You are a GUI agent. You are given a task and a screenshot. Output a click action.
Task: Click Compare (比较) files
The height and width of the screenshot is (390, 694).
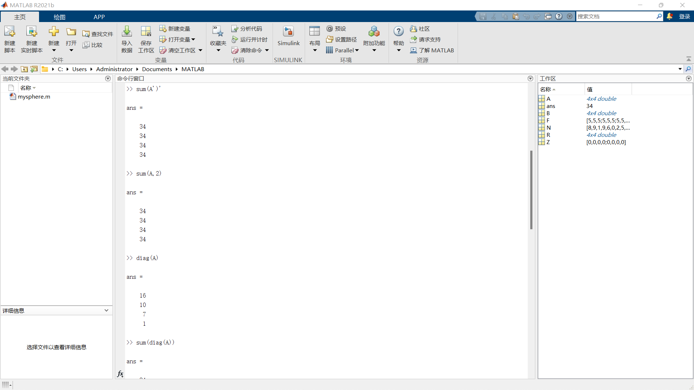(93, 45)
